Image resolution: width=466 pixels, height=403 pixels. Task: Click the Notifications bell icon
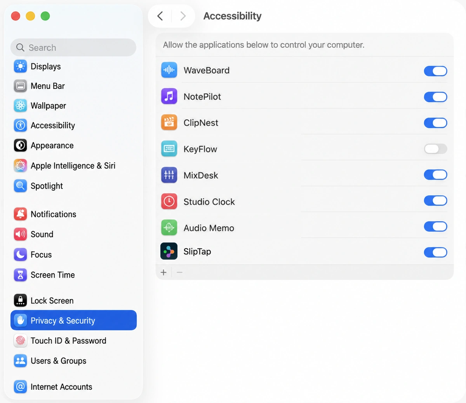[20, 214]
